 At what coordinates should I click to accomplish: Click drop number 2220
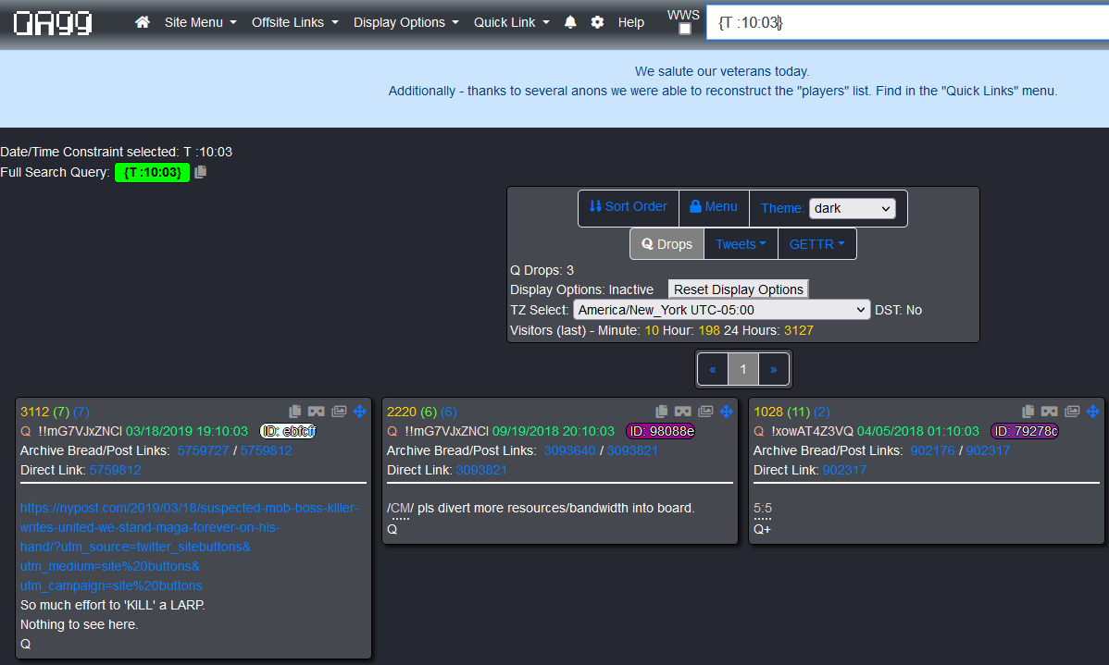[401, 412]
